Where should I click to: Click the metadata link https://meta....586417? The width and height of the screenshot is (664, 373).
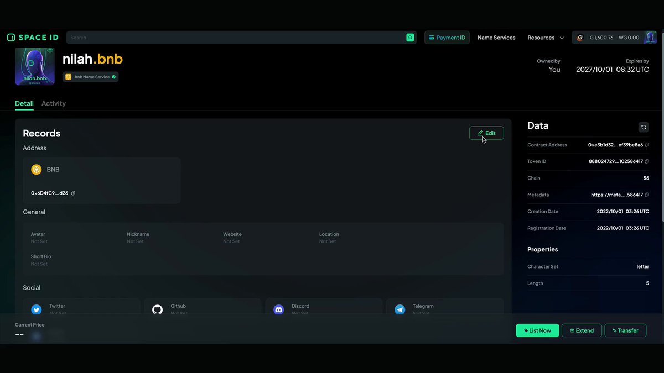pos(617,195)
